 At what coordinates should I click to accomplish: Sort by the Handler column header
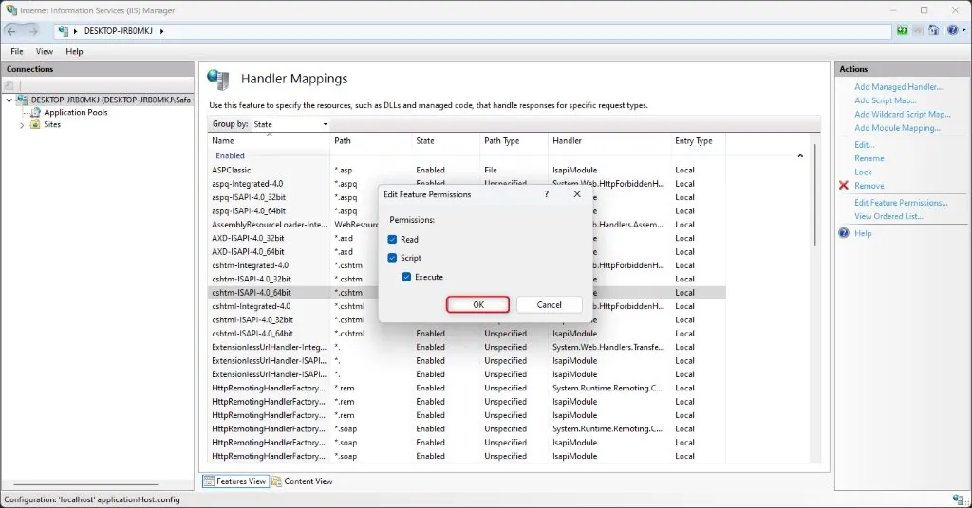click(x=609, y=141)
